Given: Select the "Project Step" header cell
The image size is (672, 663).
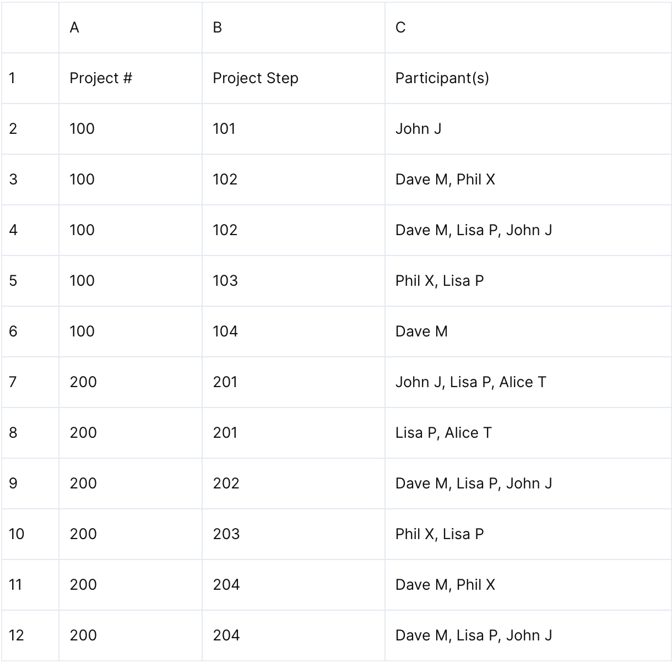Looking at the screenshot, I should pos(293,78).
